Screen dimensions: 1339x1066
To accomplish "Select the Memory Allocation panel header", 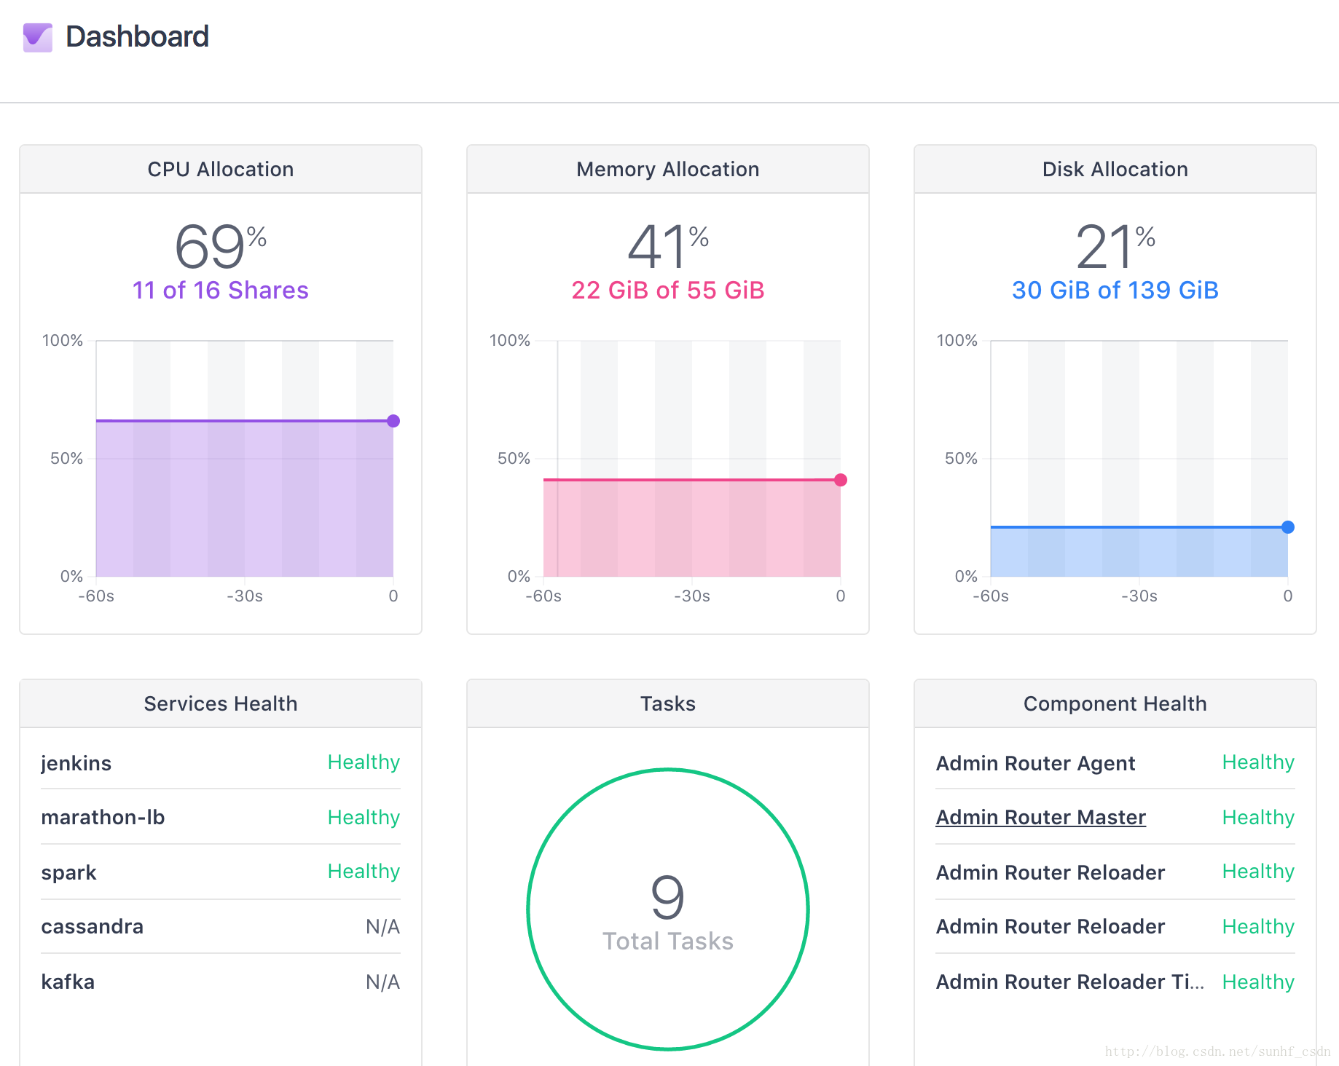I will 668,169.
